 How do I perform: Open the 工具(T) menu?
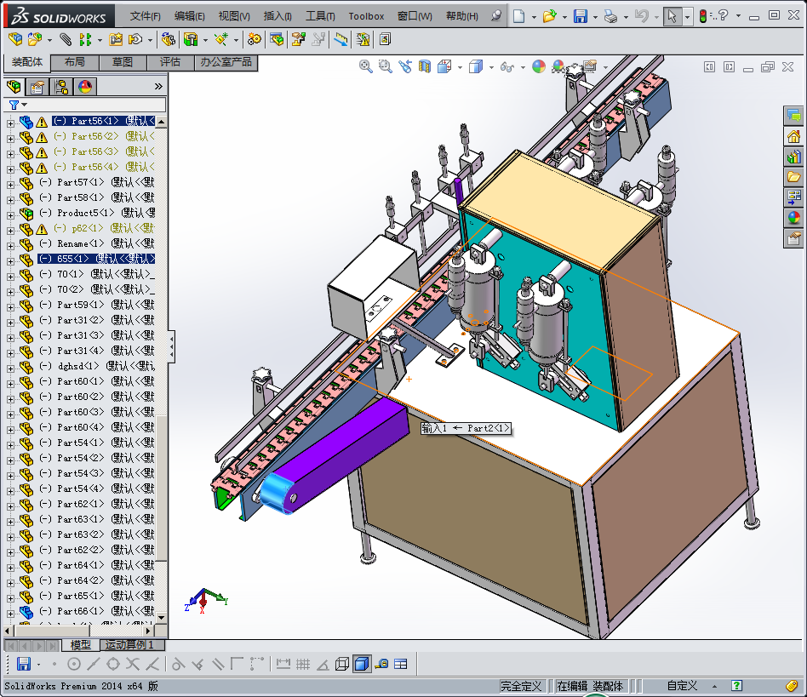tap(320, 16)
